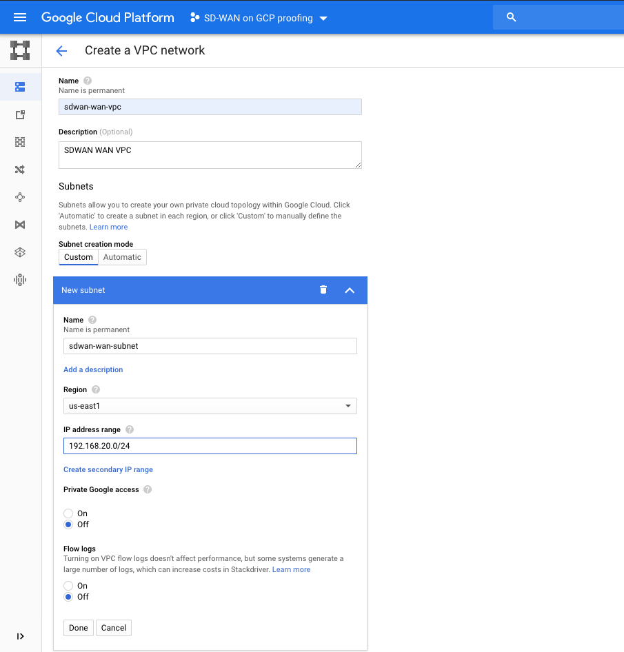The image size is (624, 652).
Task: Go back using the left arrow
Action: pyautogui.click(x=61, y=51)
